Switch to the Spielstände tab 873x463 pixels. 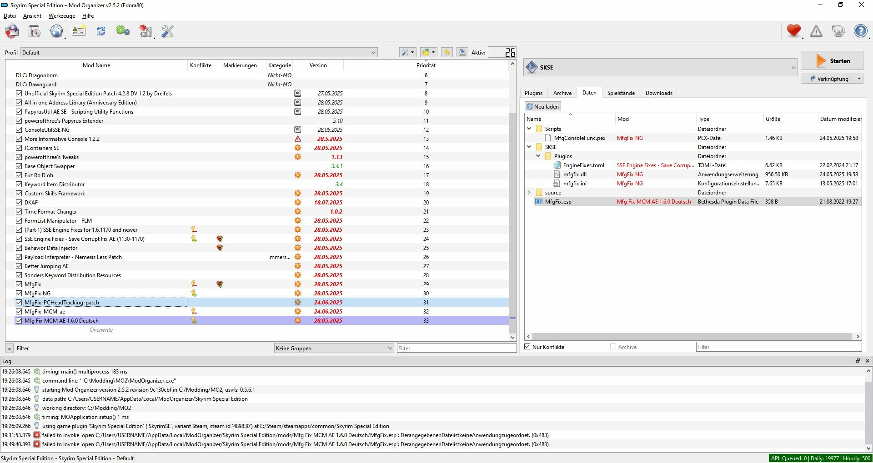point(621,93)
